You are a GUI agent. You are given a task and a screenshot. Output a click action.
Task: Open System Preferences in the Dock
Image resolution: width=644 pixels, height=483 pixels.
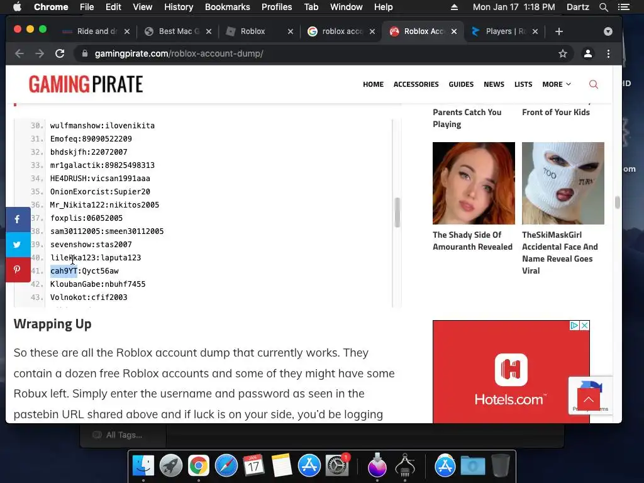337,466
